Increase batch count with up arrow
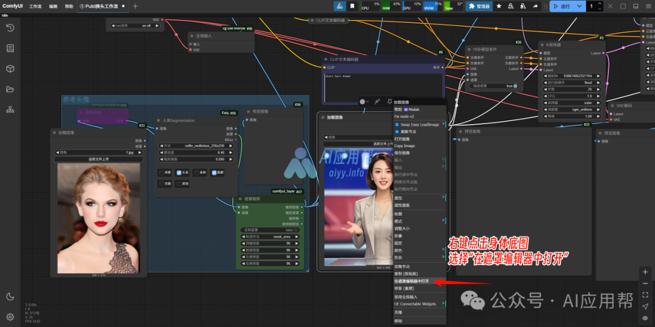655x327 pixels. pyautogui.click(x=600, y=4)
